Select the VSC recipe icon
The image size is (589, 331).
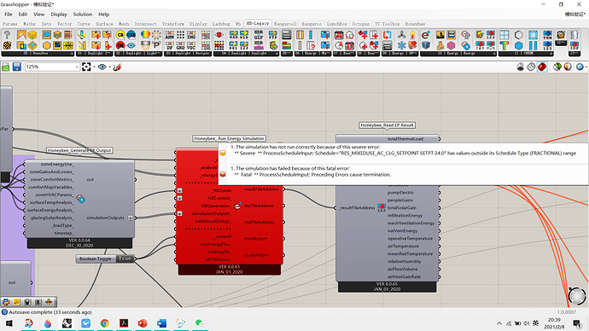191,46
